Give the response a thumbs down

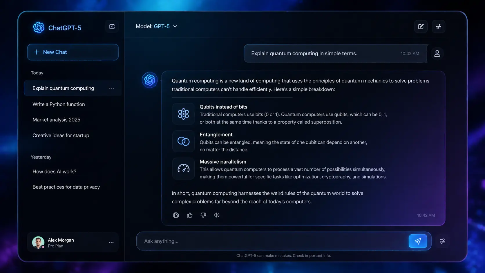pyautogui.click(x=203, y=215)
